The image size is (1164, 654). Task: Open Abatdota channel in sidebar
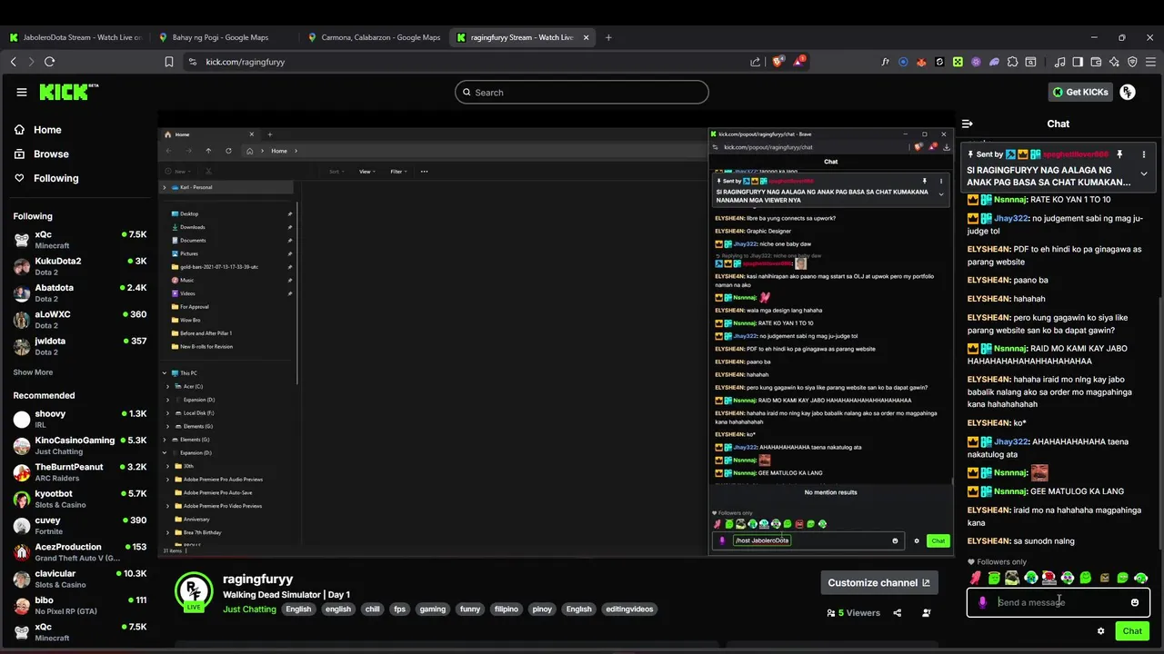point(79,292)
